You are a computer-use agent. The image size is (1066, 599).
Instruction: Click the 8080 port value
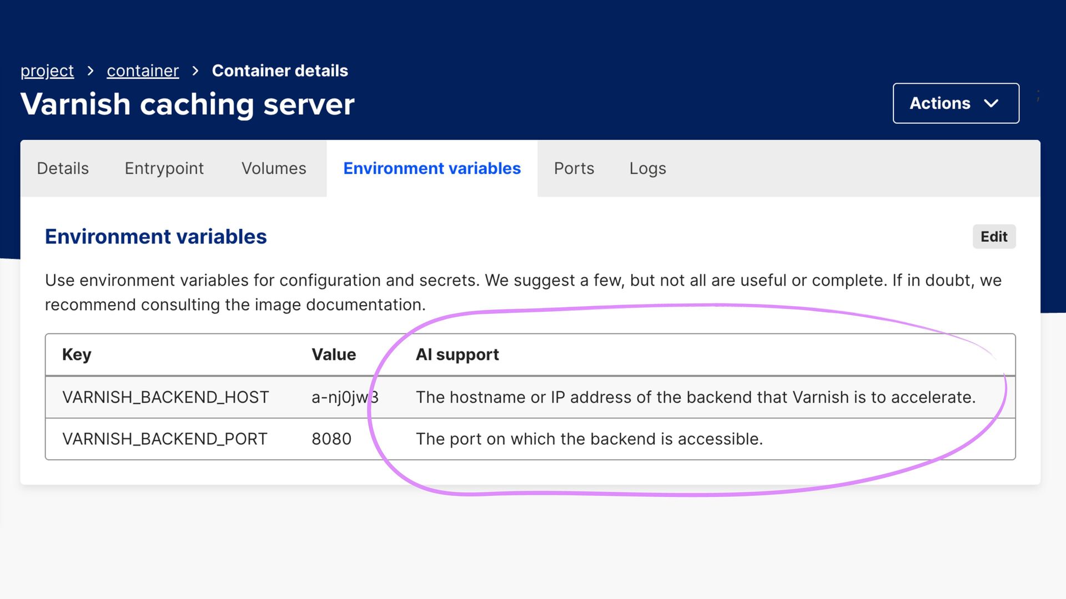click(331, 439)
